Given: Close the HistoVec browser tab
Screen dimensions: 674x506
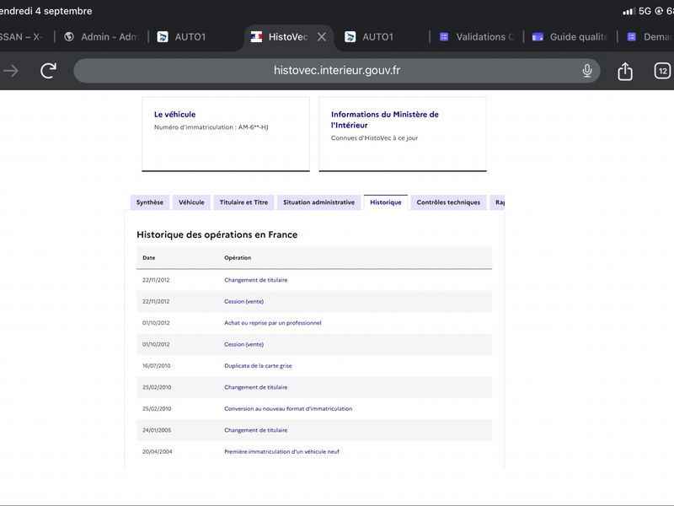Looking at the screenshot, I should coord(322,37).
